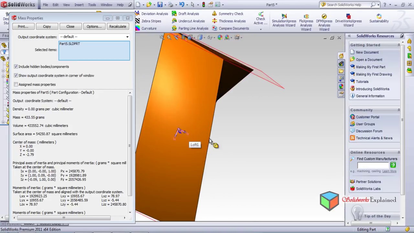414x233 pixels.
Task: Click Options... in Mass Properties
Action: point(94,27)
